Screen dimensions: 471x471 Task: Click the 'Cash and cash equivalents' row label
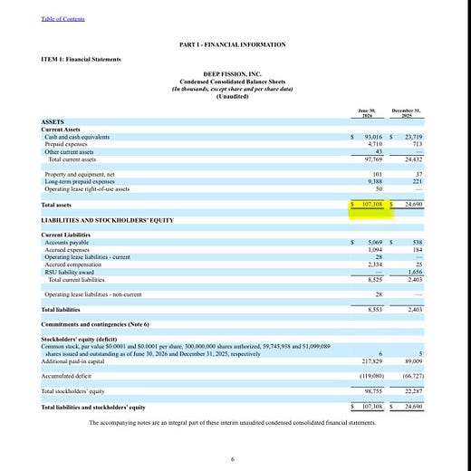coord(77,137)
